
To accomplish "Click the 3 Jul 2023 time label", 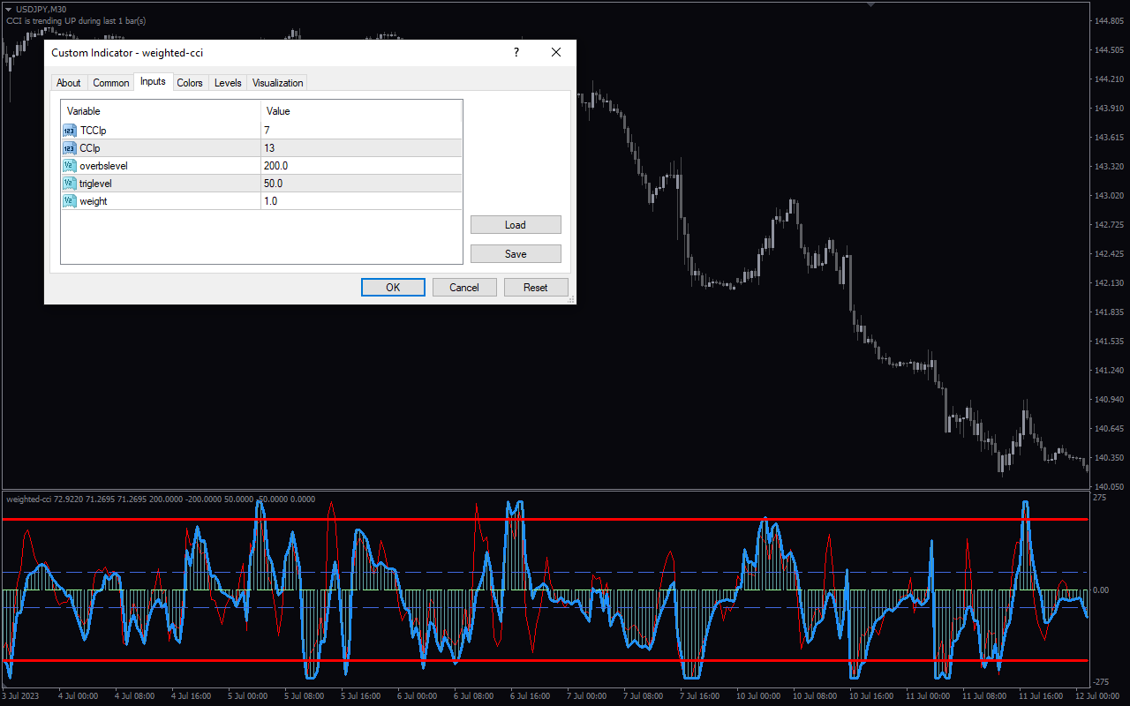I will pyautogui.click(x=20, y=695).
